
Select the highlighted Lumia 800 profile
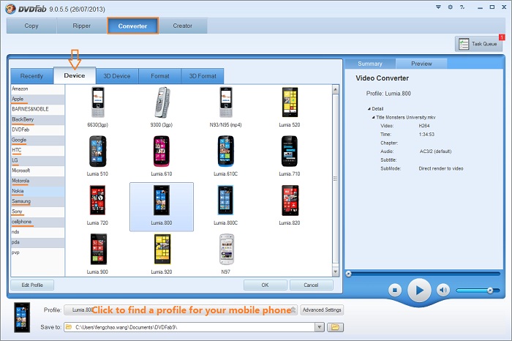(162, 207)
